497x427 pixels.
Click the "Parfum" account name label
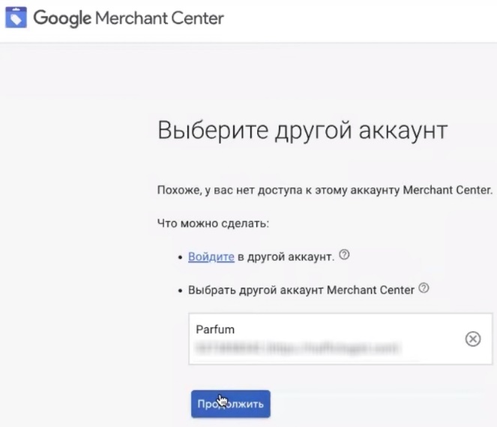211,330
